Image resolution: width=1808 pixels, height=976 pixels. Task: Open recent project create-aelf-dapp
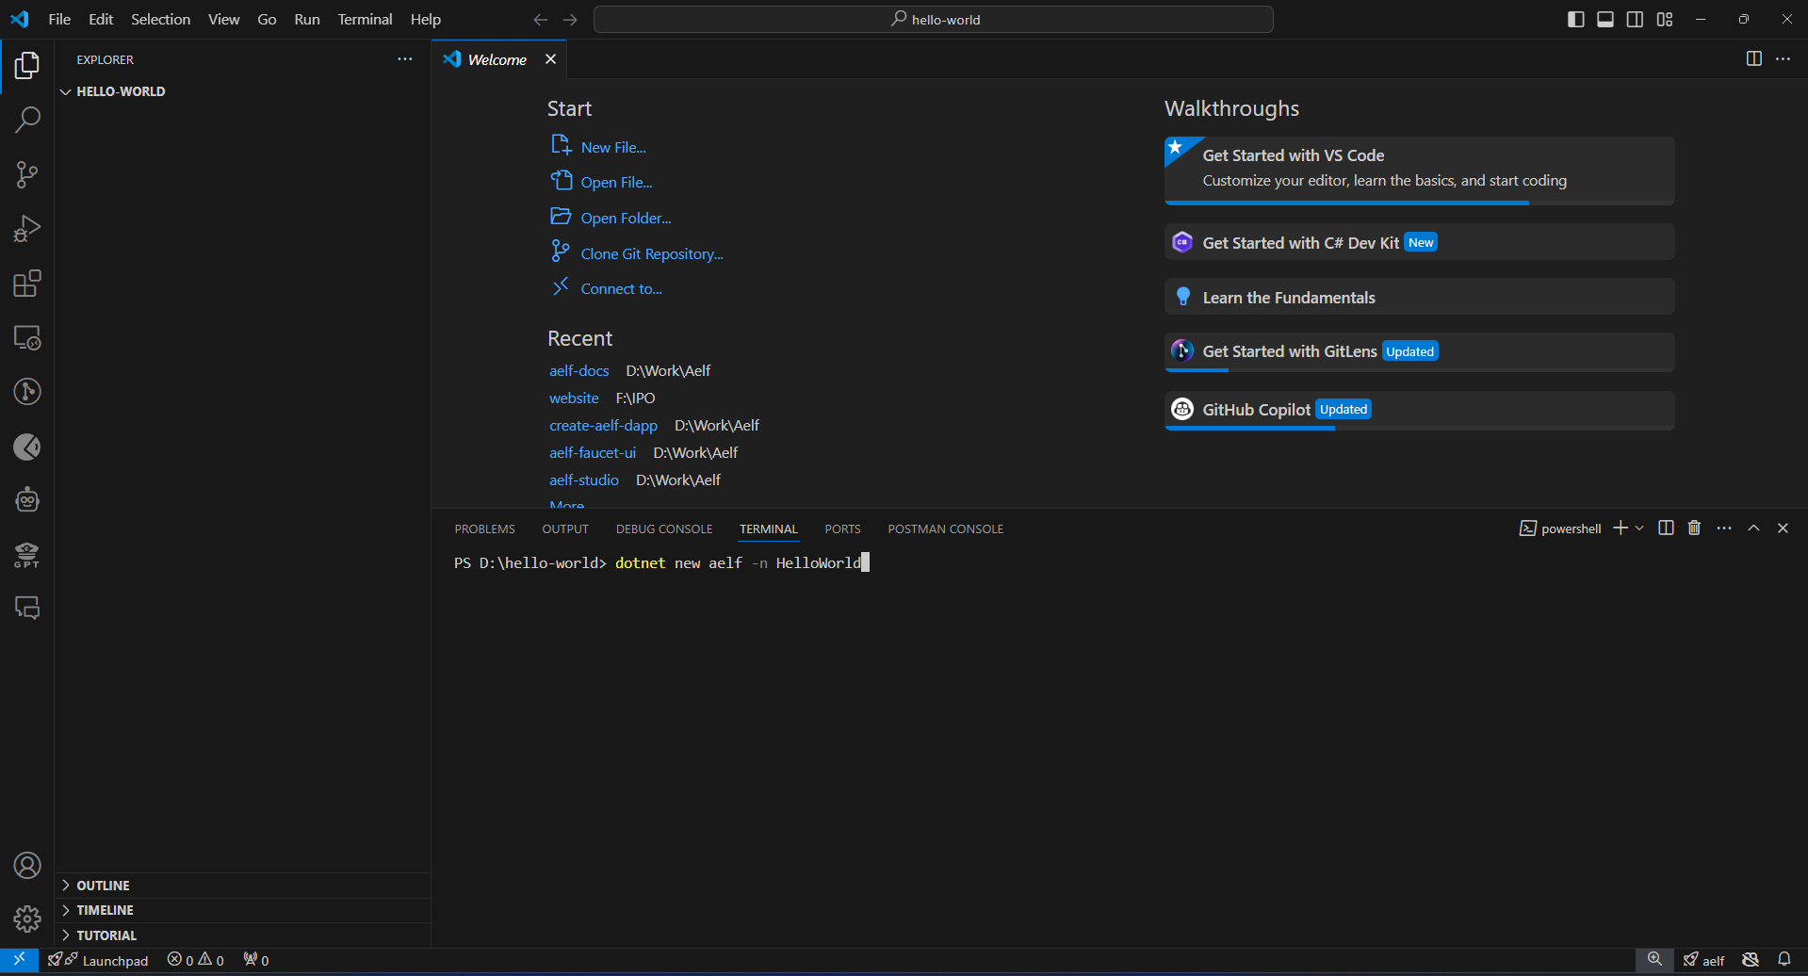click(x=604, y=425)
